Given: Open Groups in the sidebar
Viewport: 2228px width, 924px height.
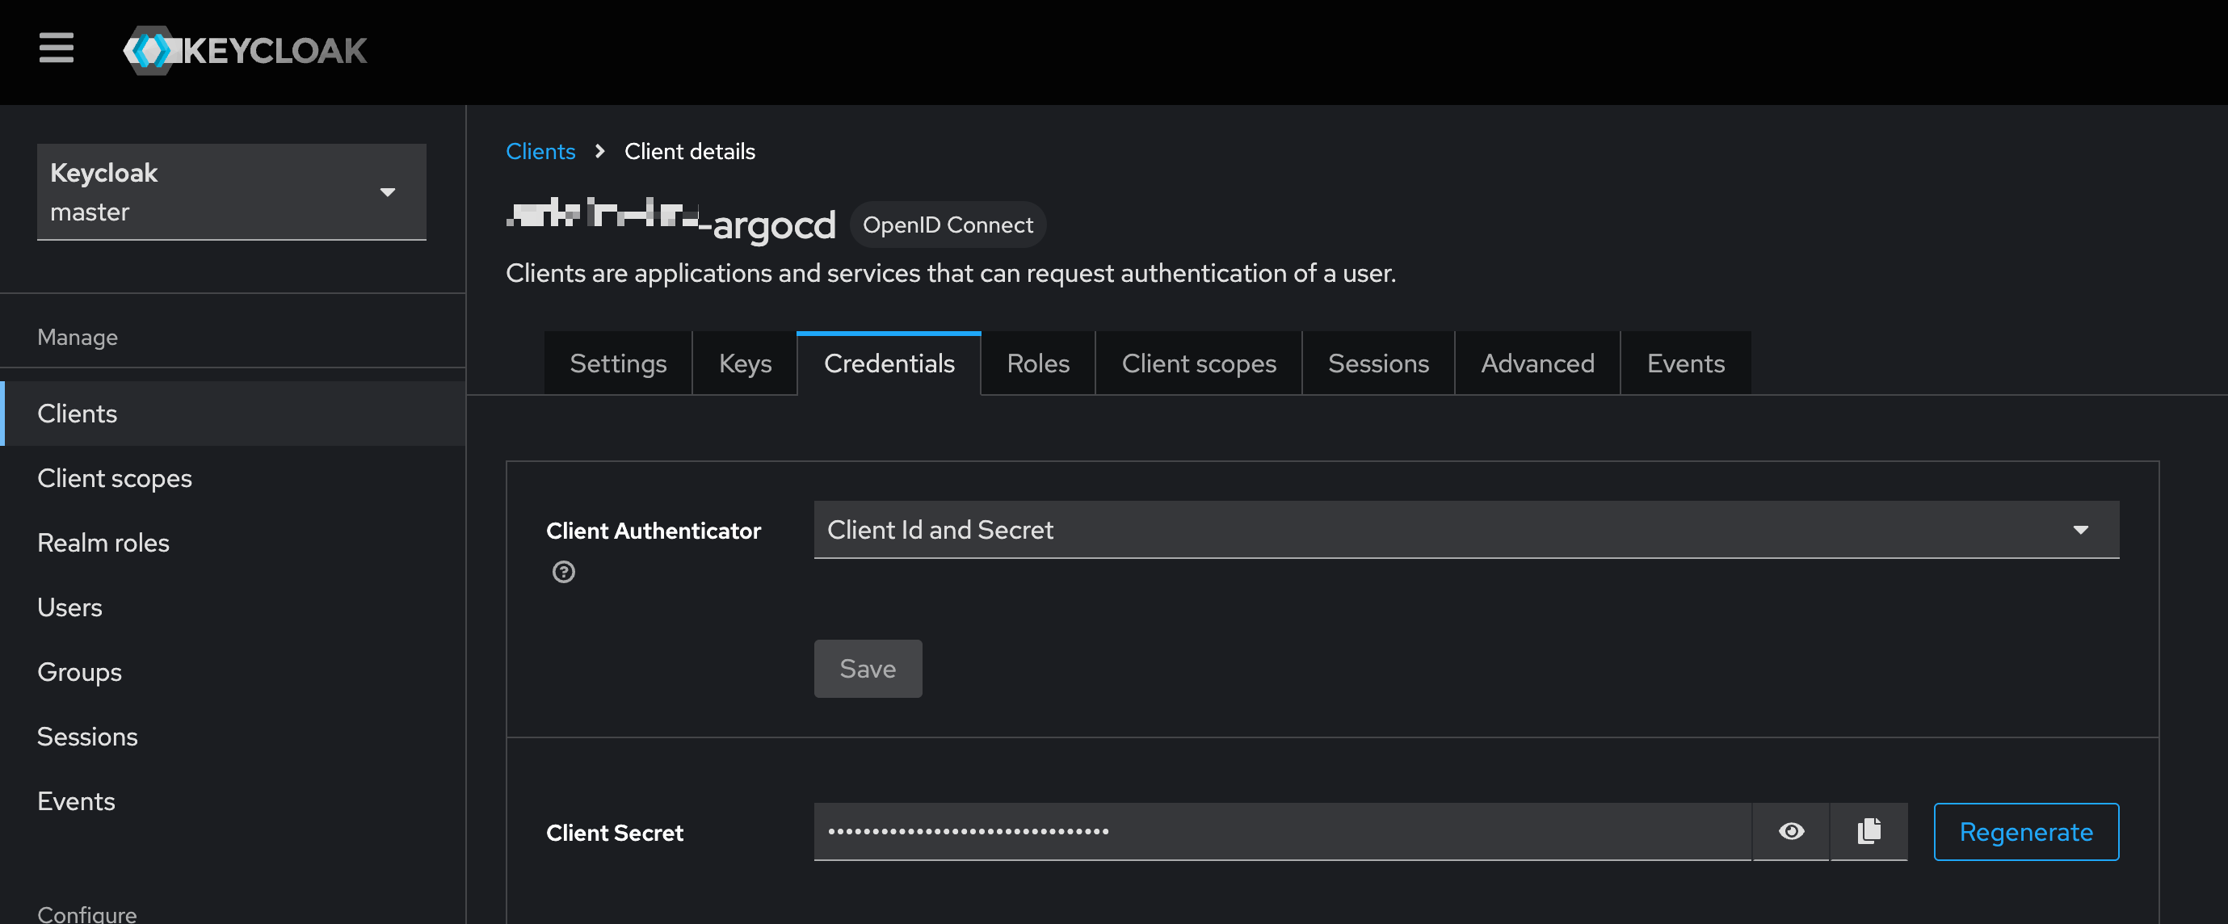Looking at the screenshot, I should coord(79,673).
